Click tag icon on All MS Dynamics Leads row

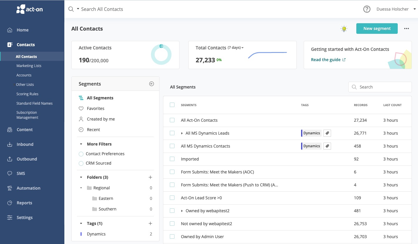(327, 133)
